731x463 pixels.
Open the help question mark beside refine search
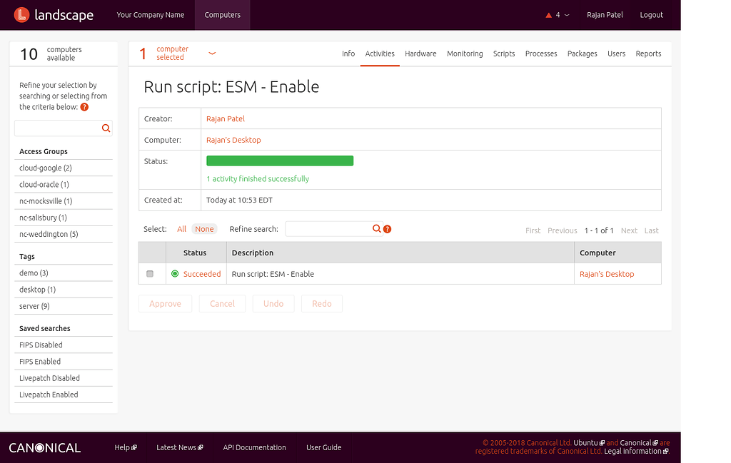coord(387,229)
